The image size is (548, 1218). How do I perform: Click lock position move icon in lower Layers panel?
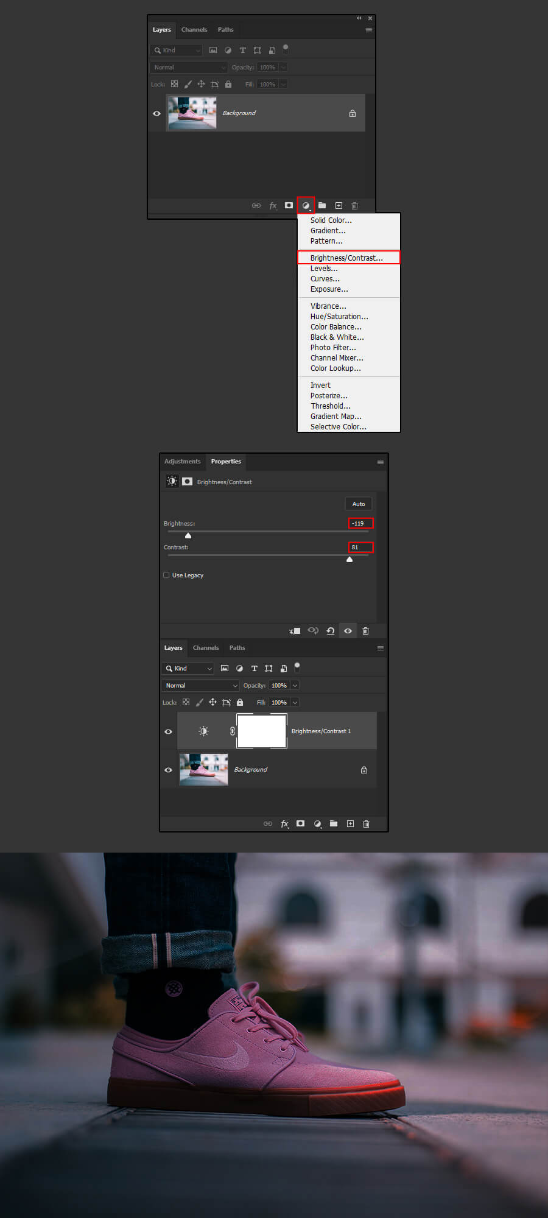coord(213,702)
